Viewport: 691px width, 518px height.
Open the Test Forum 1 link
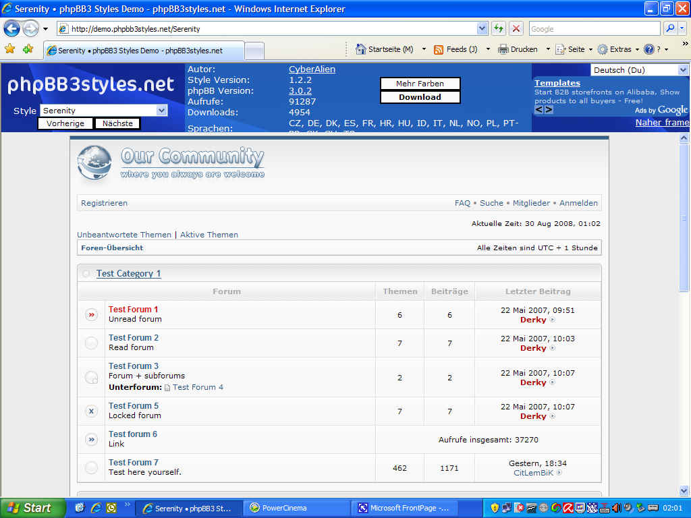pos(133,310)
